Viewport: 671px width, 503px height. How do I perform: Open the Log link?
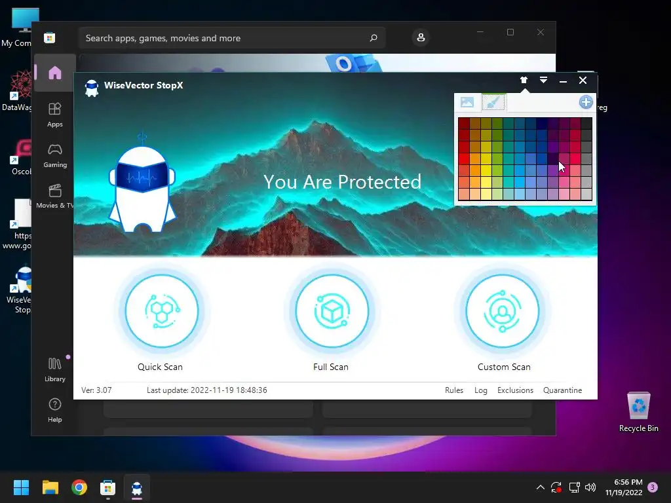(480, 390)
